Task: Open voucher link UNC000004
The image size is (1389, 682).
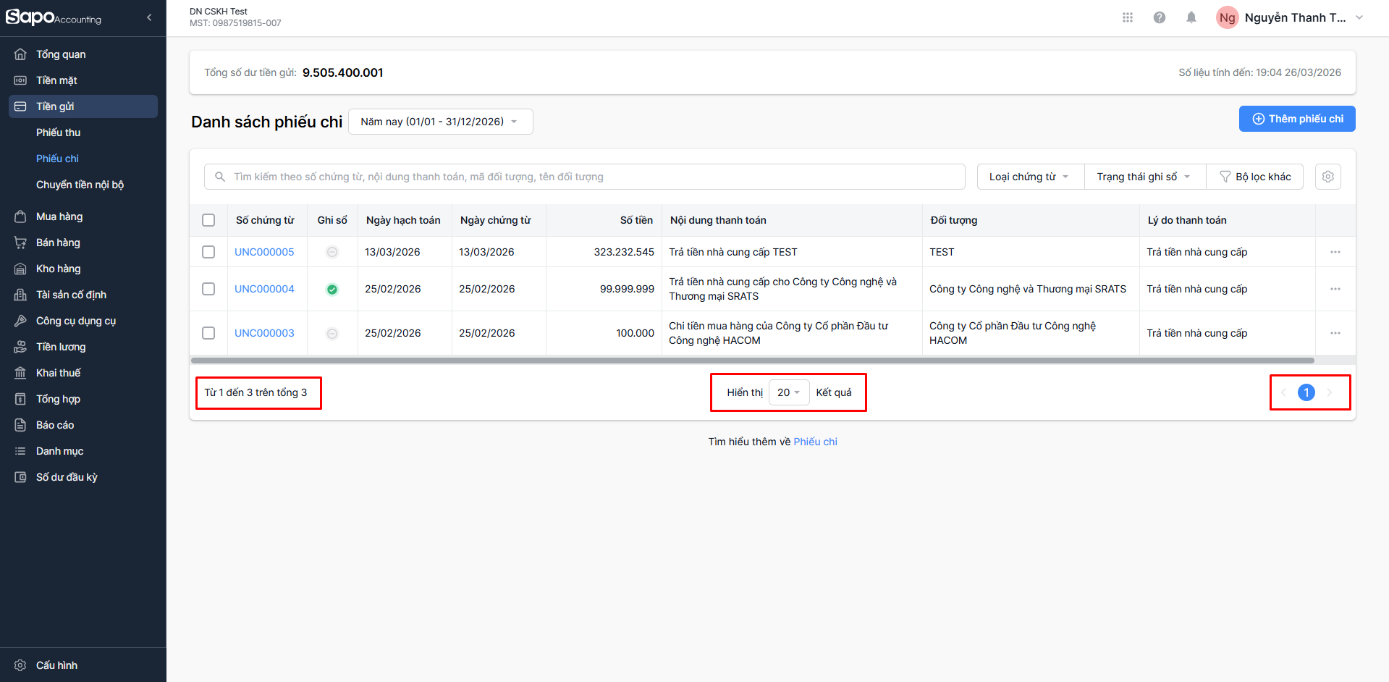Action: [264, 289]
